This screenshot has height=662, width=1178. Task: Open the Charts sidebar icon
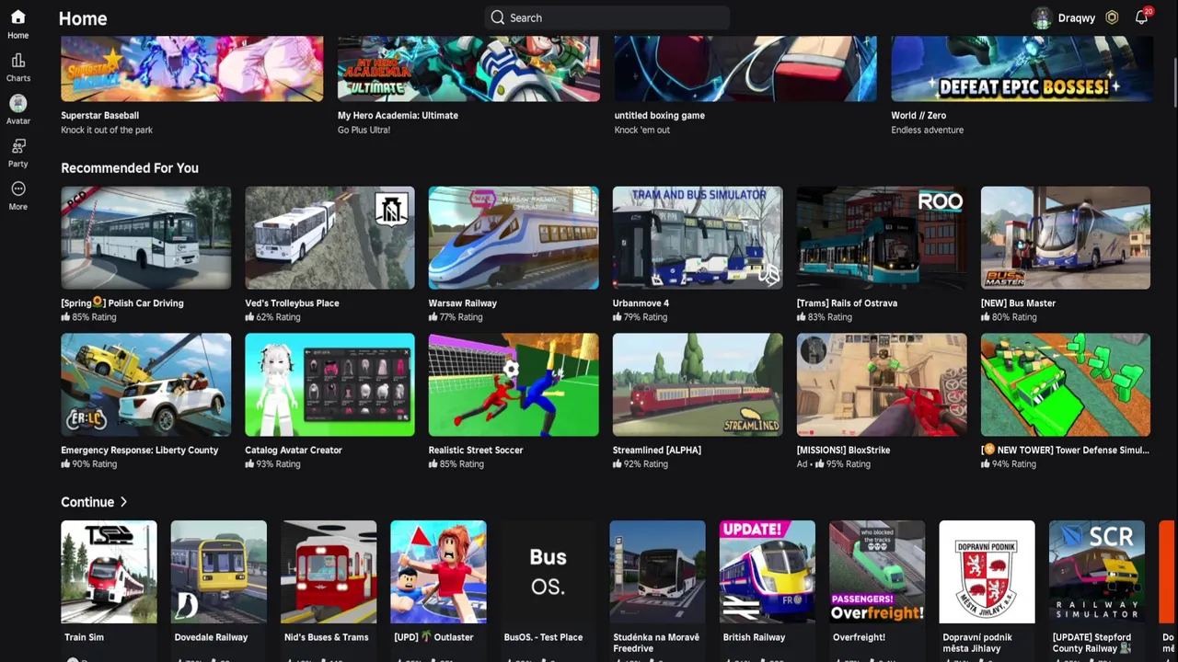coord(17,61)
